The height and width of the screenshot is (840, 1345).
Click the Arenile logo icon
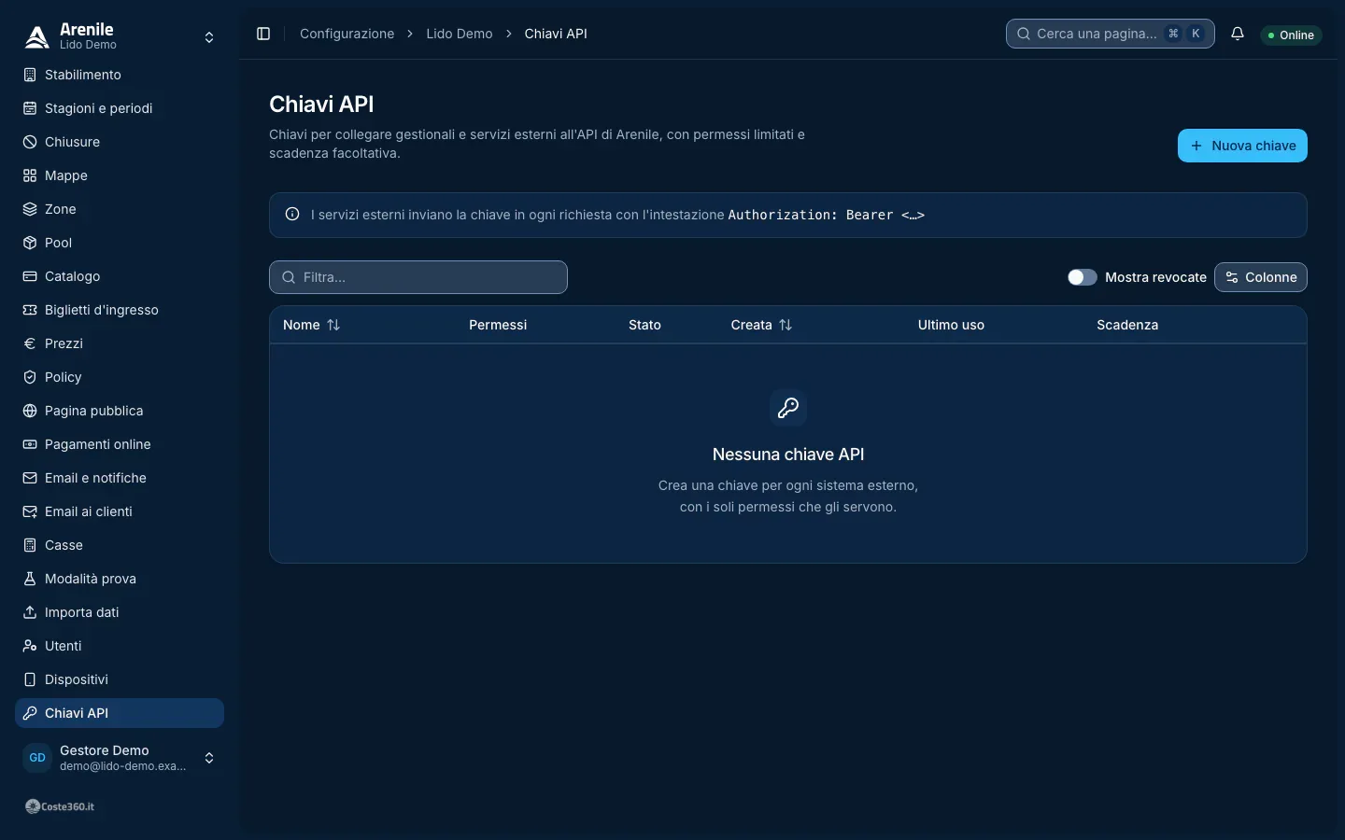click(x=37, y=36)
